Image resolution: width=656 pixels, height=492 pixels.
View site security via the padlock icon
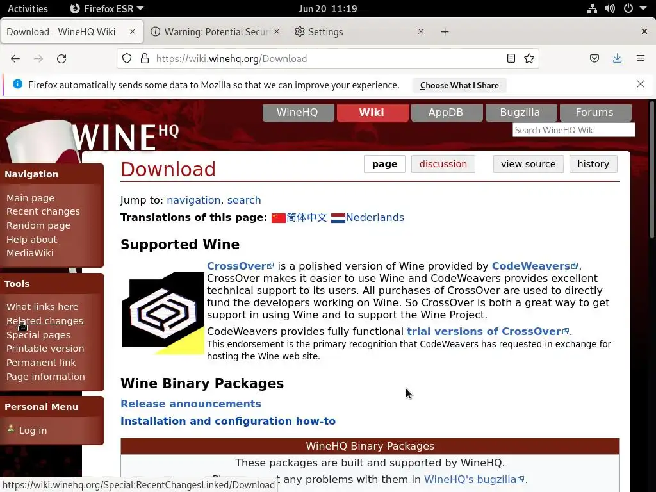pos(145,58)
